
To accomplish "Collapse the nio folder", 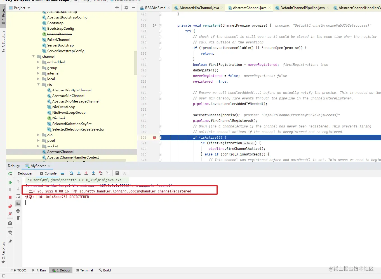I will coord(38,84).
